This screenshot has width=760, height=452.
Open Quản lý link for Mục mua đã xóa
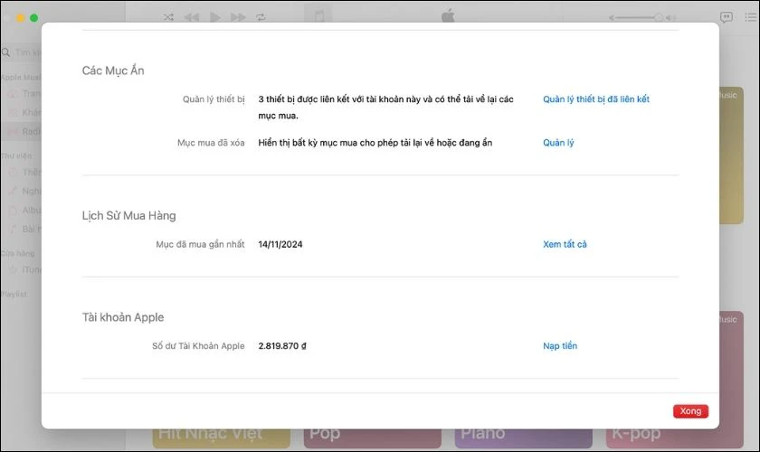(558, 143)
